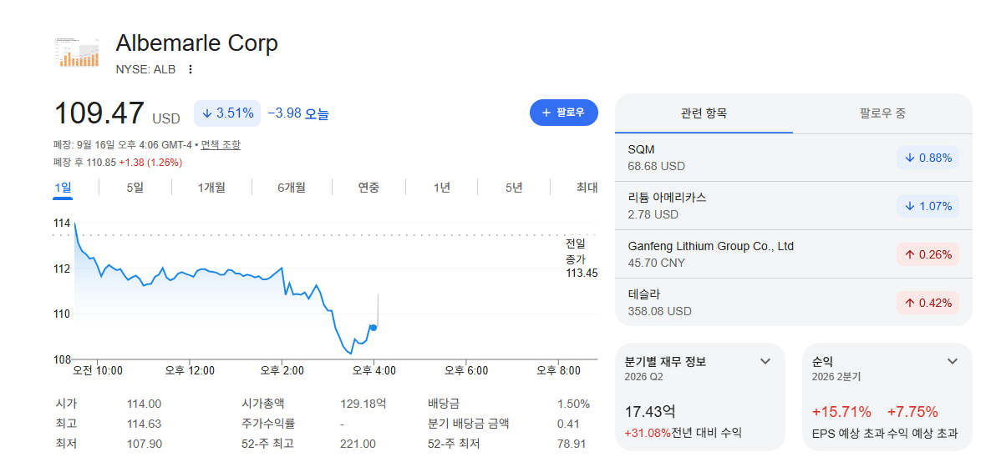Open the 면책 조항 disclaimer link
The width and height of the screenshot is (1001, 462).
click(x=221, y=145)
